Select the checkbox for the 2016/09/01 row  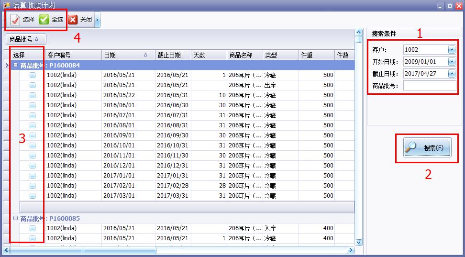point(33,135)
